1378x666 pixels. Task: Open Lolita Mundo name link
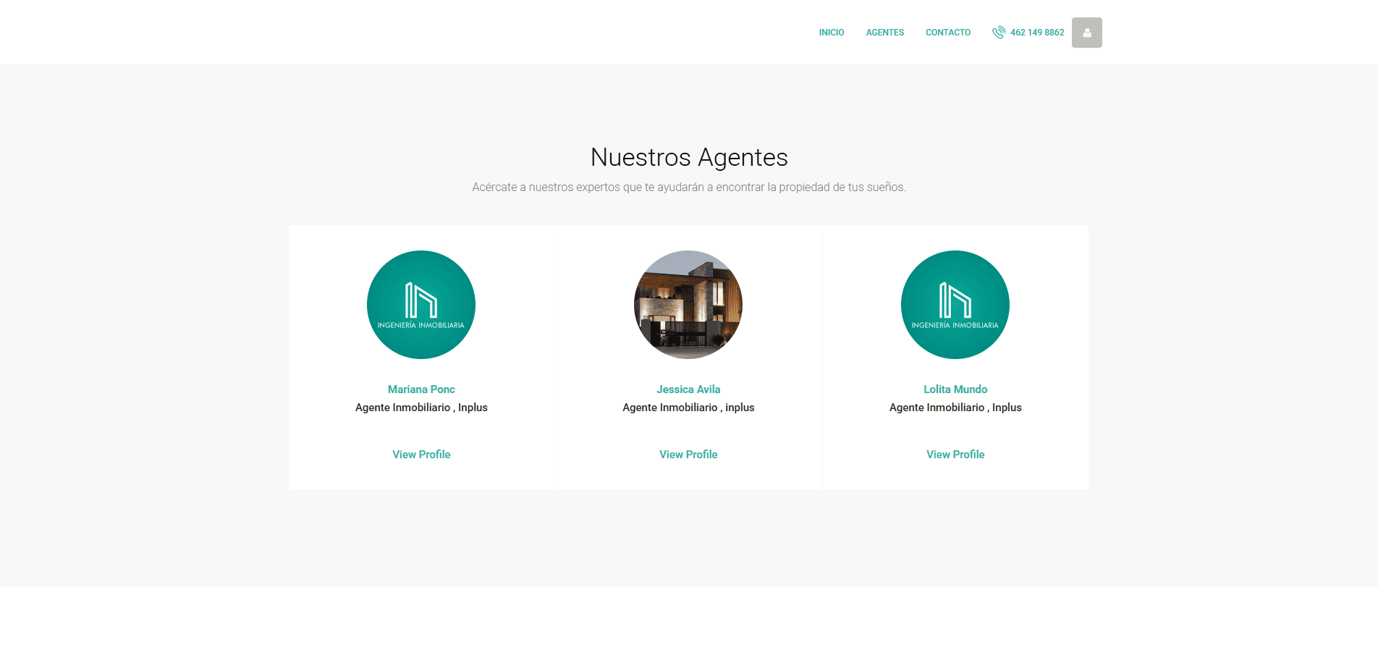pyautogui.click(x=955, y=389)
